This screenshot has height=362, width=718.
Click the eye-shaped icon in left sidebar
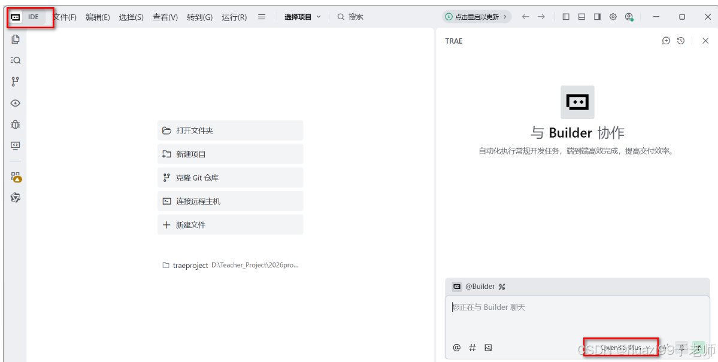click(x=16, y=103)
